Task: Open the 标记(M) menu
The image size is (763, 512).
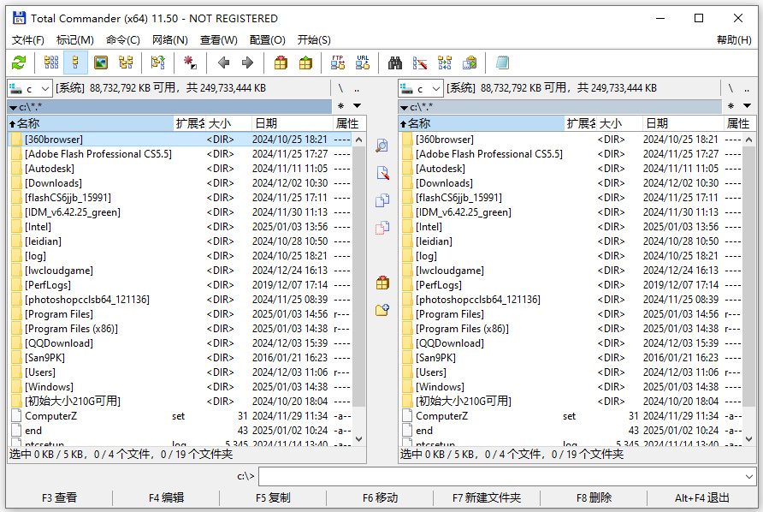Action: point(75,40)
